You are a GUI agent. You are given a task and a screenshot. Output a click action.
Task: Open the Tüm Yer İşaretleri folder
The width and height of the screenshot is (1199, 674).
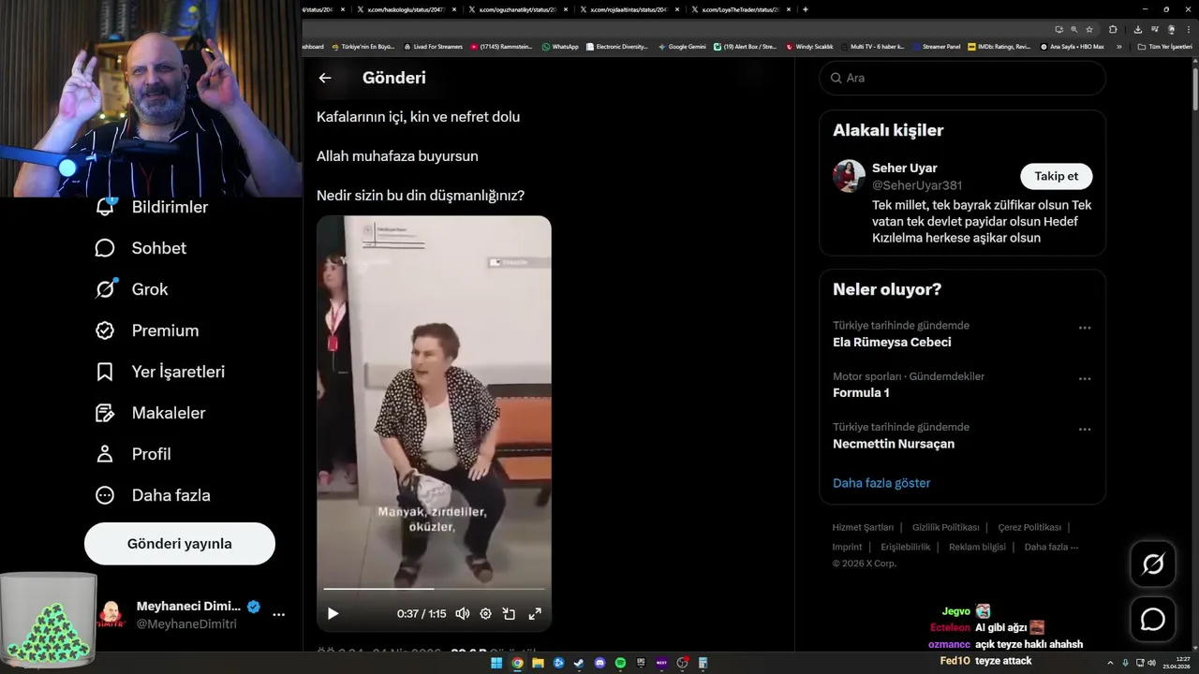click(1164, 47)
